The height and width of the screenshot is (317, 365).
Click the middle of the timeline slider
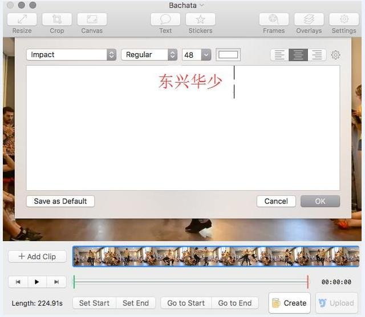point(191,282)
